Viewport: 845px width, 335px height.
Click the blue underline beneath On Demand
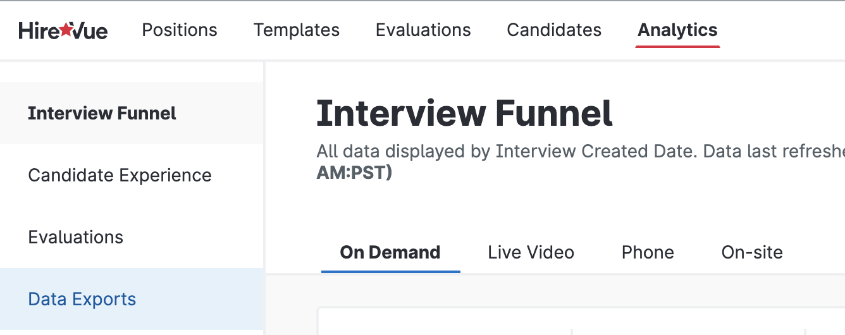tap(390, 271)
